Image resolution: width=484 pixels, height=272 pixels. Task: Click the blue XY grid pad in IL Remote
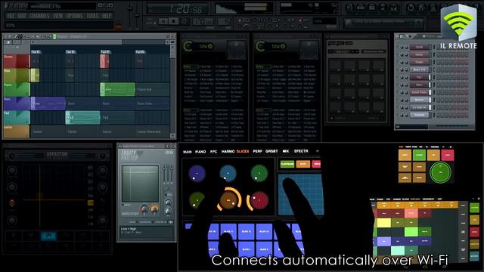click(x=301, y=194)
